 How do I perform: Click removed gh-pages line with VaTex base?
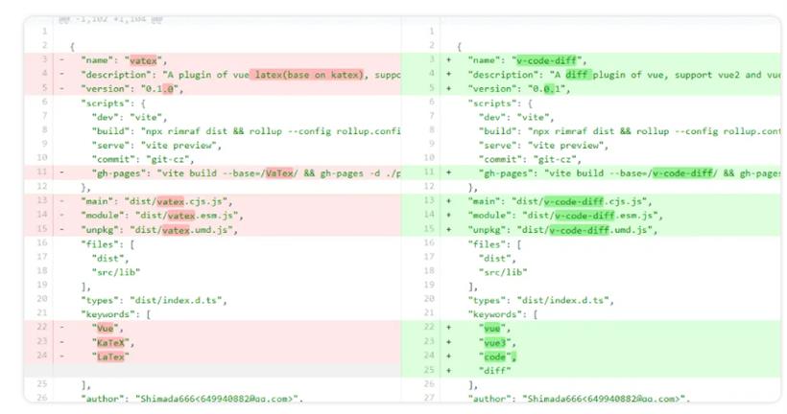point(212,173)
